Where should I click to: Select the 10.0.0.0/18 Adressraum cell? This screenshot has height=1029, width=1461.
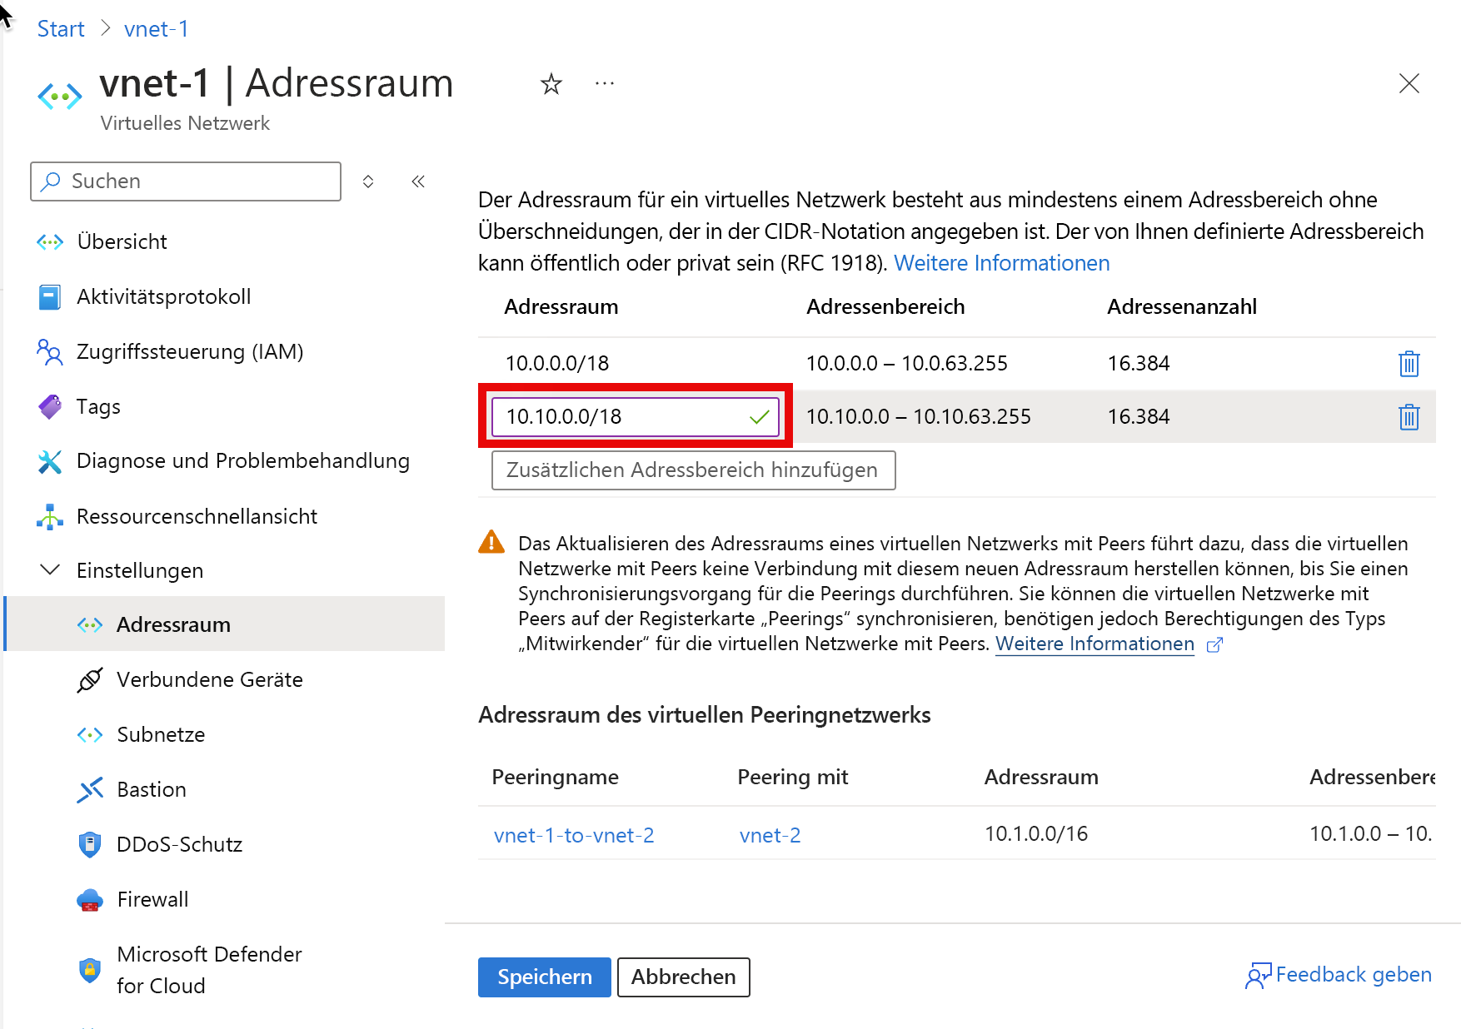[557, 363]
